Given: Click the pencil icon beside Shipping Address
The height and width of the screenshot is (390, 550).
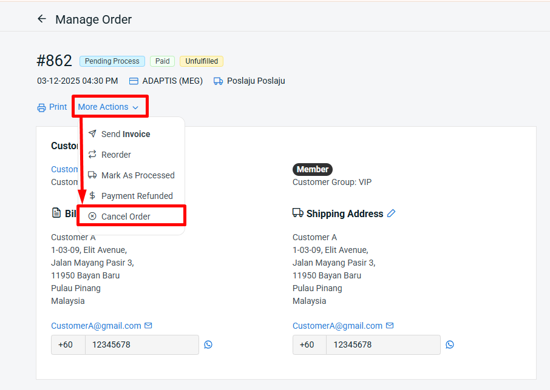Looking at the screenshot, I should pyautogui.click(x=392, y=213).
